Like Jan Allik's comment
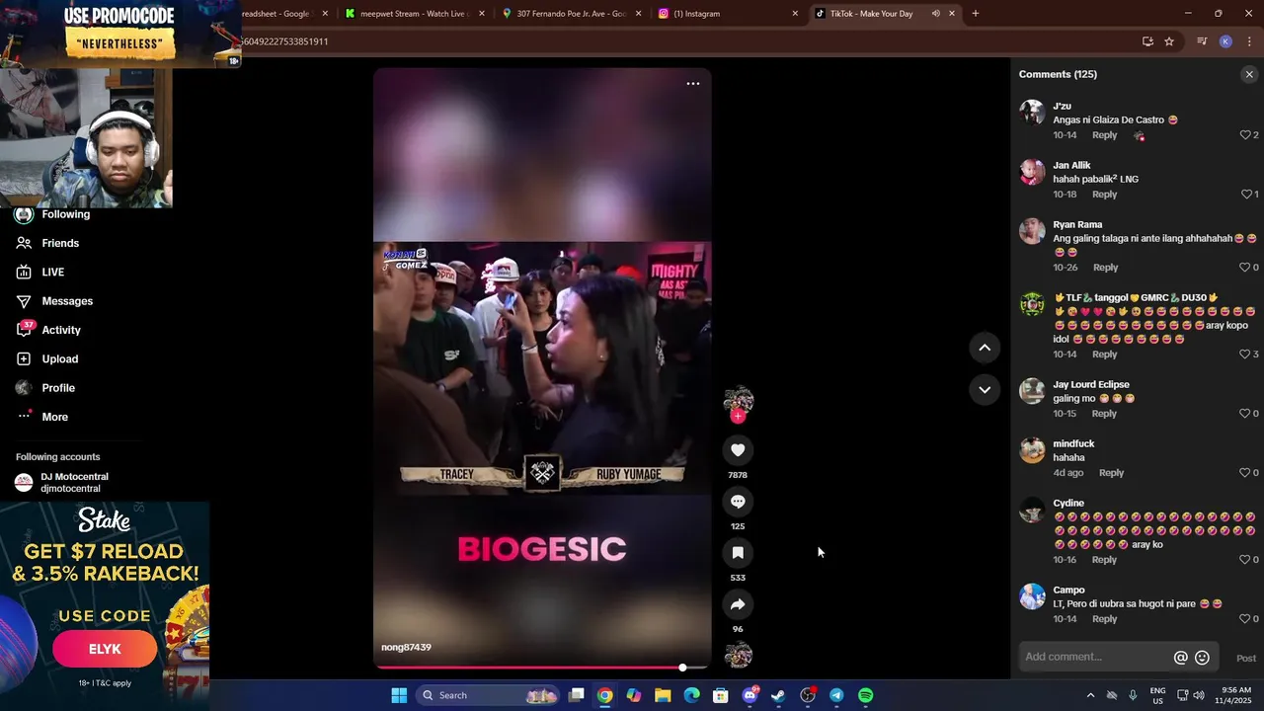1264x711 pixels. point(1245,195)
